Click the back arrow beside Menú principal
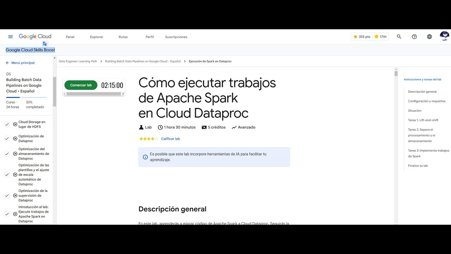Viewport: 451px width, 254px height. (7, 63)
